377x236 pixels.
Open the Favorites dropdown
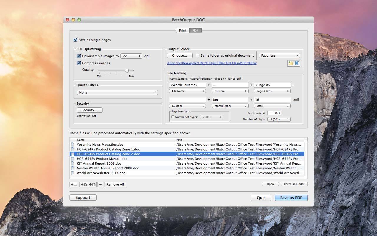[279, 55]
